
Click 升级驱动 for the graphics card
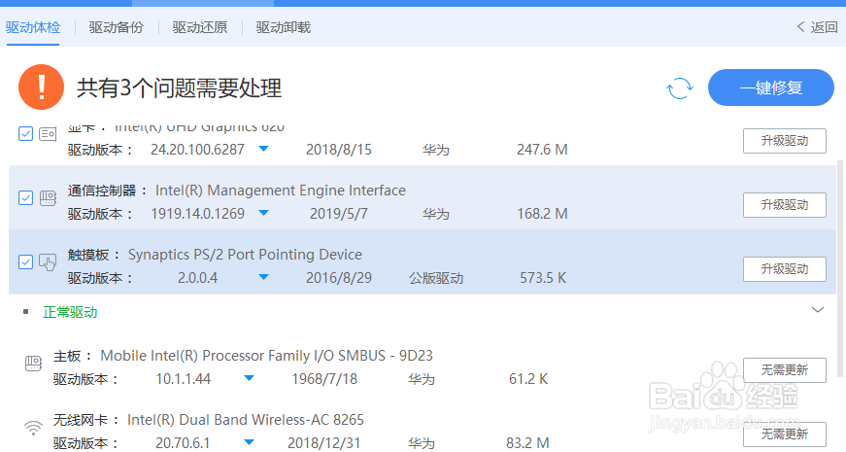tap(785, 141)
